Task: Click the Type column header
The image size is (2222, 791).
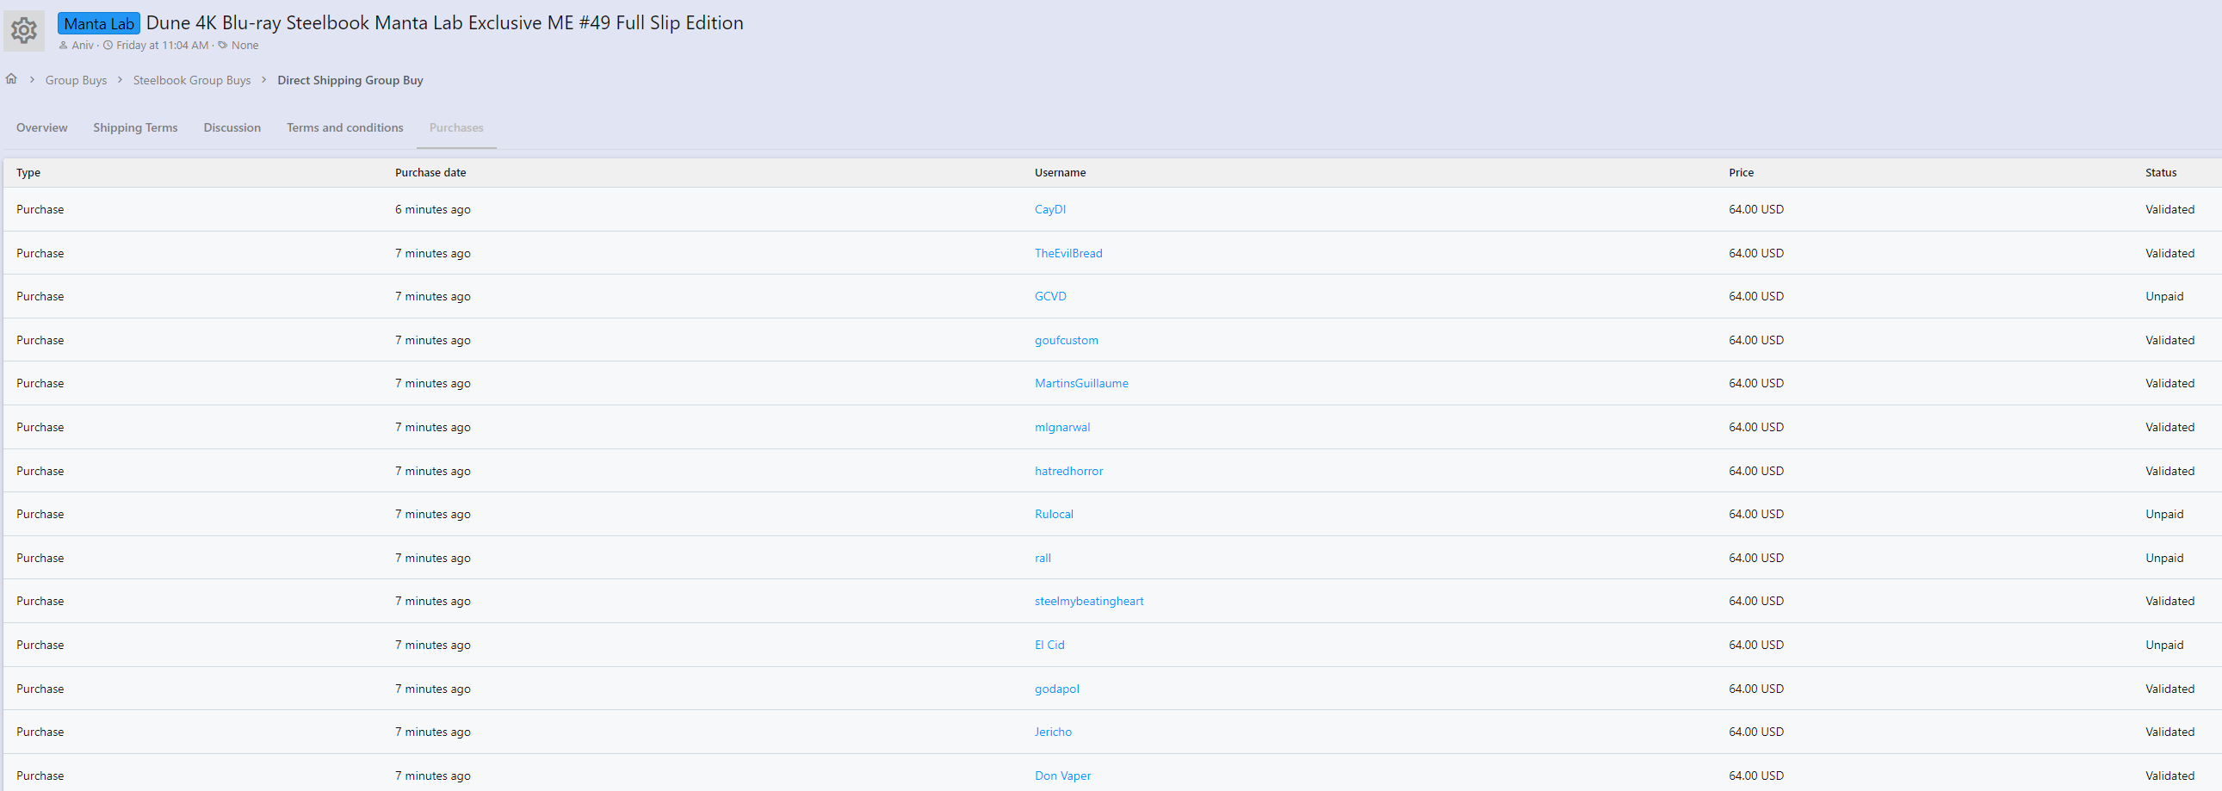Action: click(28, 172)
